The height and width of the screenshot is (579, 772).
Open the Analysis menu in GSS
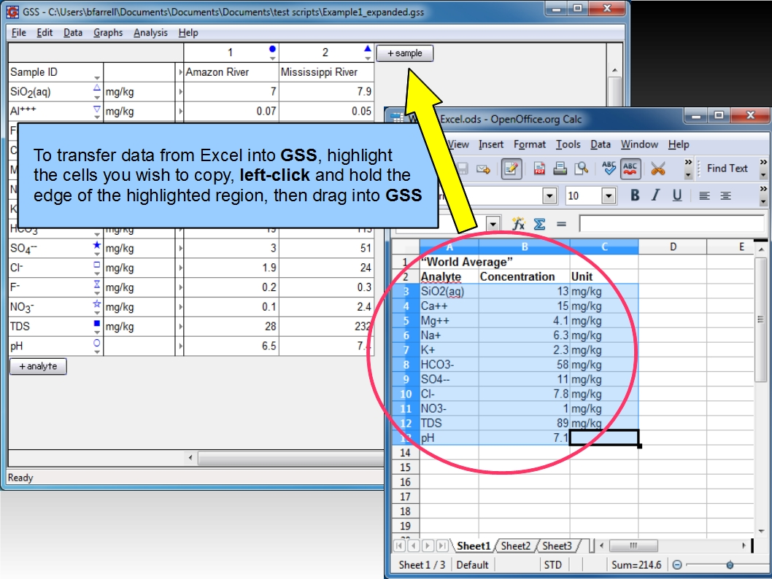[150, 33]
